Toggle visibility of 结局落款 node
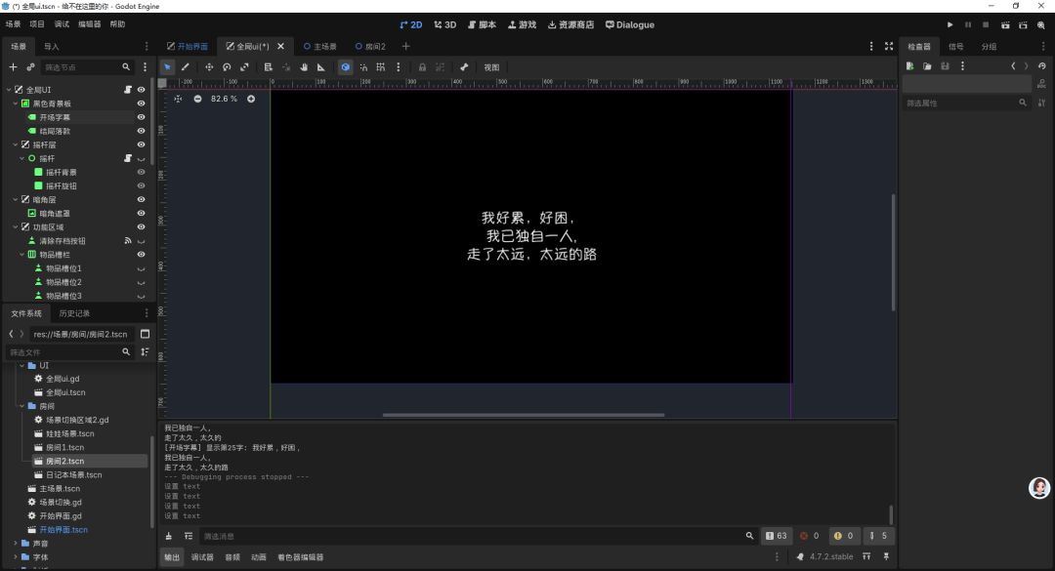The height and width of the screenshot is (571, 1055). (142, 131)
